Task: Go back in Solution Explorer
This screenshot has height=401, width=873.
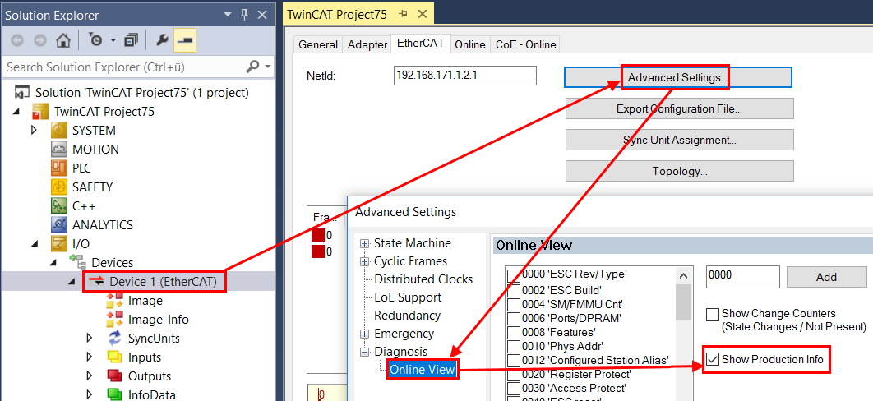Action: click(17, 40)
